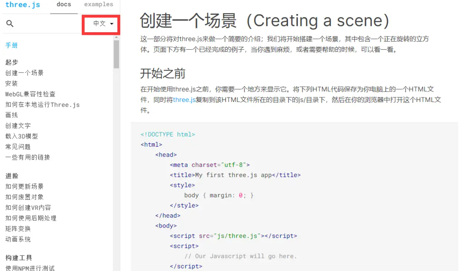The height and width of the screenshot is (271, 462).
Task: Switch to the examples tab
Action: pyautogui.click(x=99, y=4)
